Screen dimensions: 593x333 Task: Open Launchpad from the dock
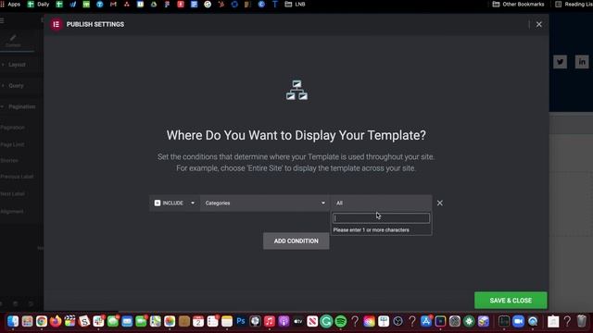tap(27, 321)
